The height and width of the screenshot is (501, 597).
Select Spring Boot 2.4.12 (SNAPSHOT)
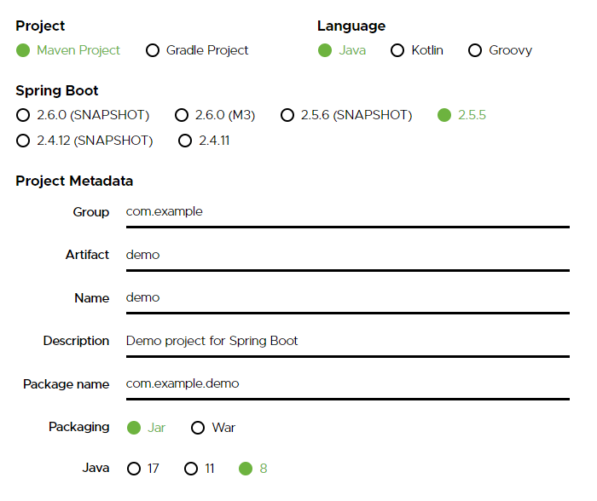pos(23,141)
